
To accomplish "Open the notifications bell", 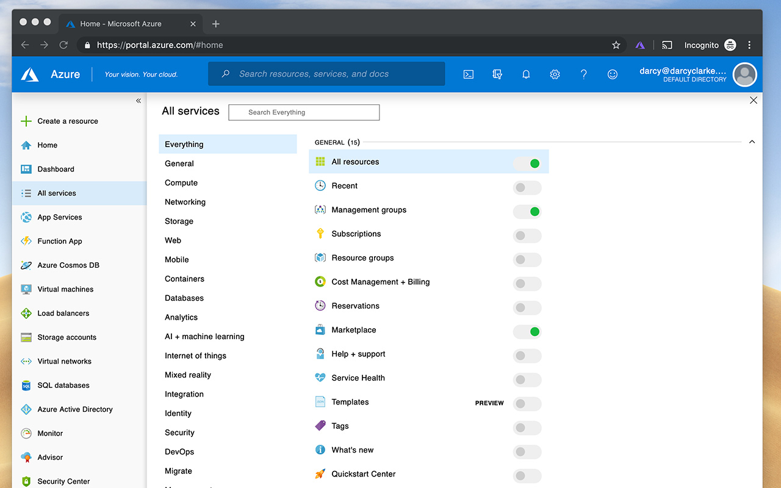I will coord(526,74).
